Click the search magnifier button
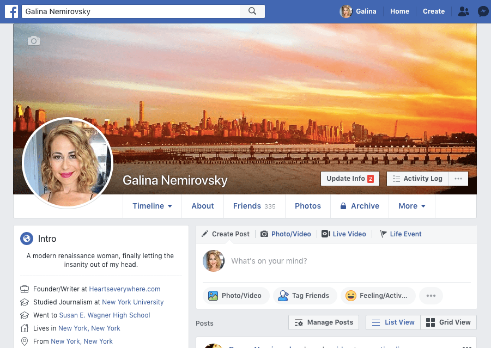Image resolution: width=491 pixels, height=348 pixels. point(252,11)
